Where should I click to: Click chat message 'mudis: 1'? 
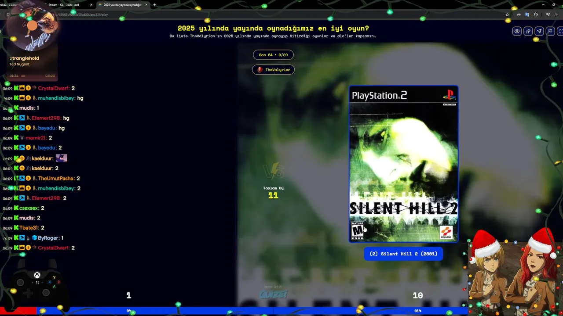(21, 108)
